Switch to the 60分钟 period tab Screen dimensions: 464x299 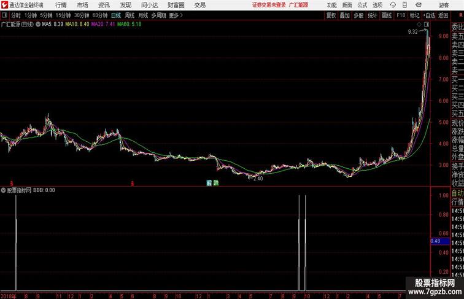[x=100, y=15]
